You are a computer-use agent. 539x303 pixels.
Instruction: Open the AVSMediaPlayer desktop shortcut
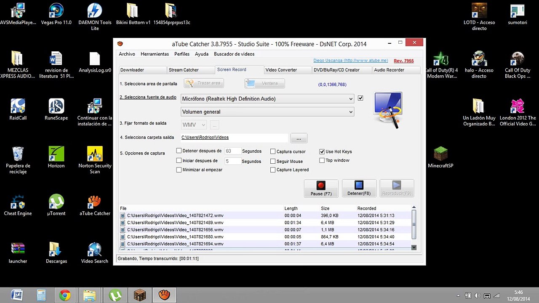pyautogui.click(x=18, y=15)
